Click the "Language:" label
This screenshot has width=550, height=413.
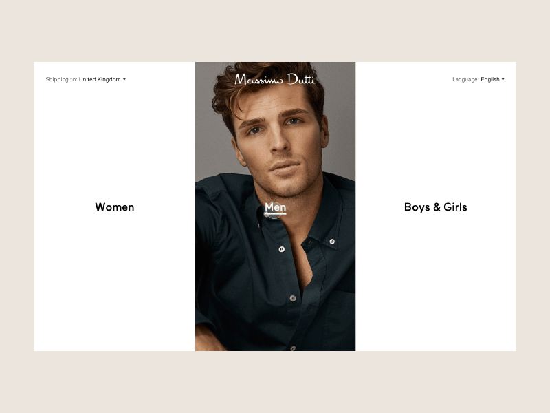tap(465, 79)
